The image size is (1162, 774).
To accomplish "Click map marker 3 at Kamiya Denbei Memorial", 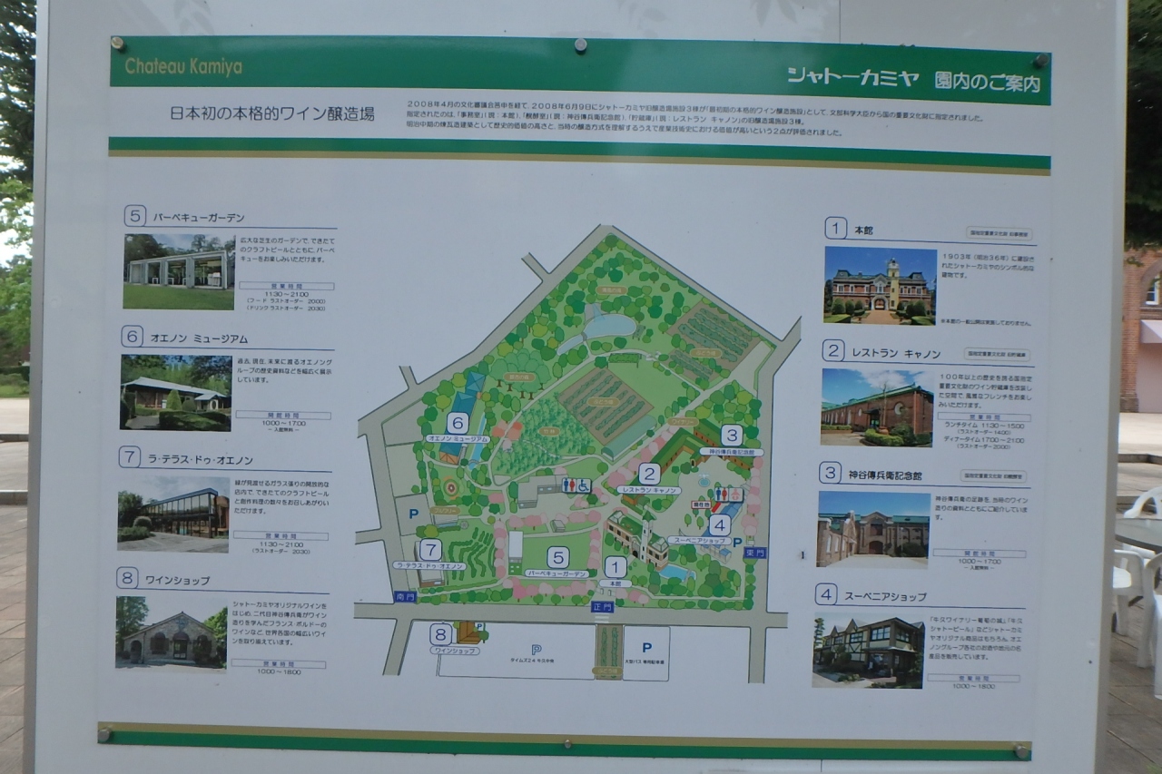I will [x=731, y=436].
